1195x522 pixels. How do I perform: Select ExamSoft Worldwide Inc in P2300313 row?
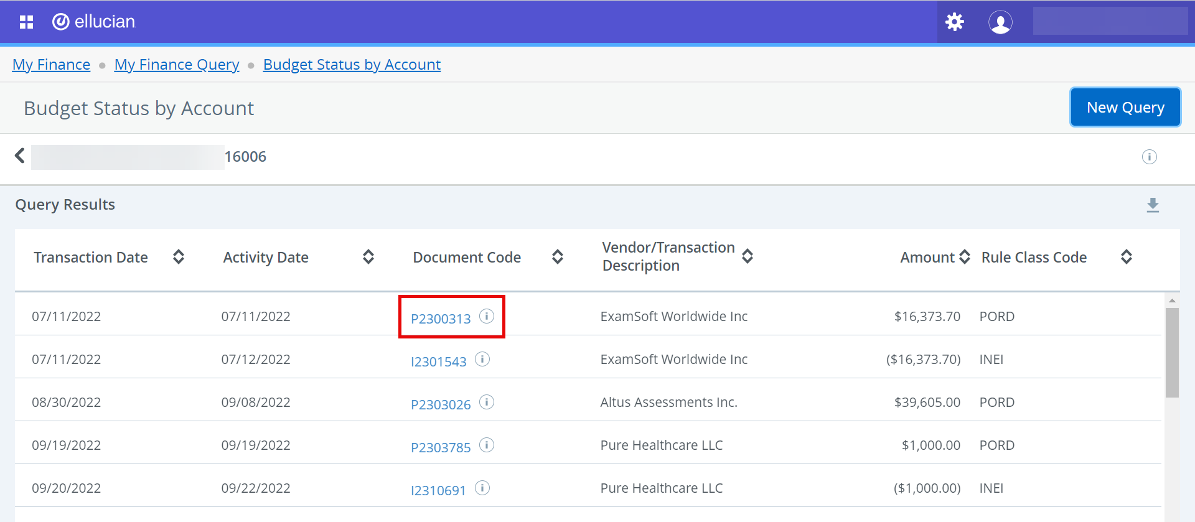tap(674, 317)
